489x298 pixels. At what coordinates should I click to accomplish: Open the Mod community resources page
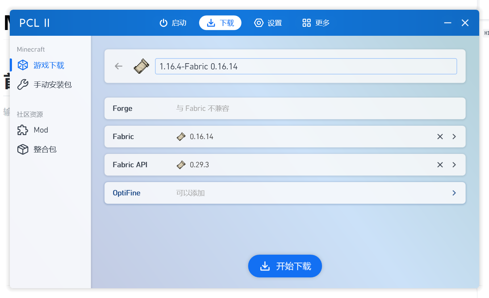[x=50, y=130]
